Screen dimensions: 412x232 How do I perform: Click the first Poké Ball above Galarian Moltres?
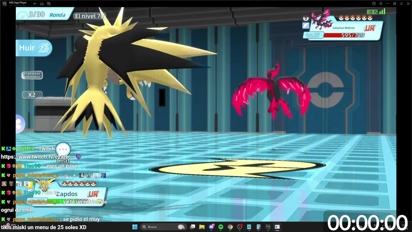pyautogui.click(x=341, y=18)
